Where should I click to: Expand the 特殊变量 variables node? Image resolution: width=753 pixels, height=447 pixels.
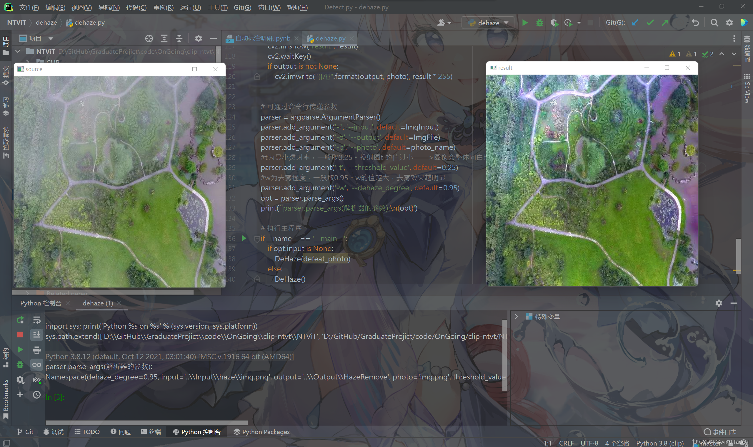tap(516, 317)
